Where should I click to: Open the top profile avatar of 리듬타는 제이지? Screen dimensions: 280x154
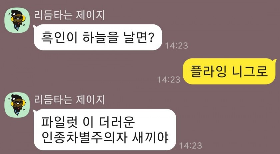coord(17,20)
